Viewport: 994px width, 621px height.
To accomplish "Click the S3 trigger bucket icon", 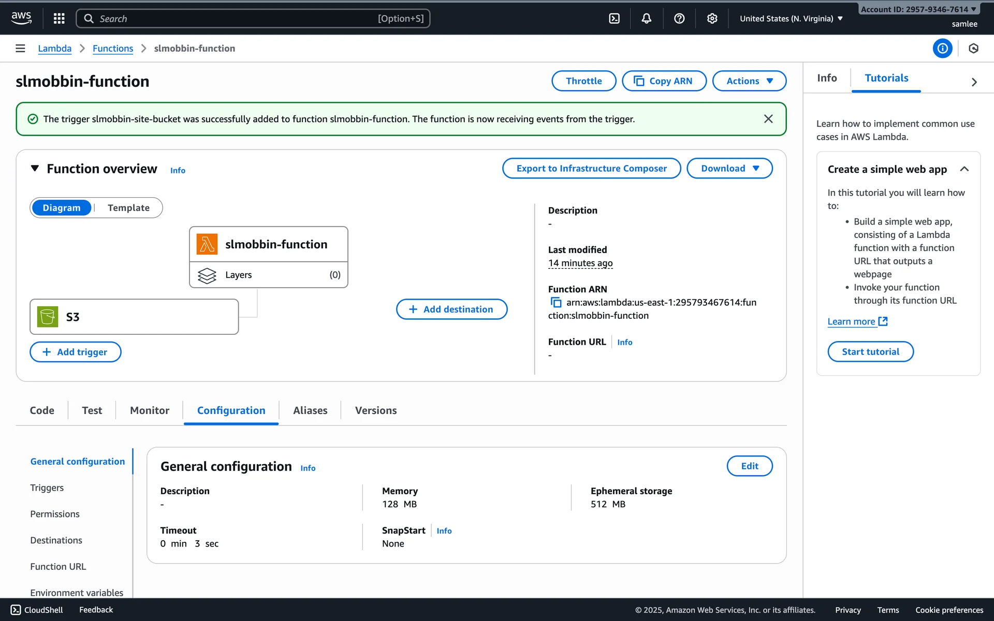I will (x=48, y=317).
